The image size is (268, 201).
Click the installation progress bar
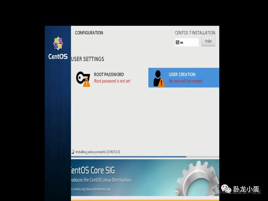point(145,157)
